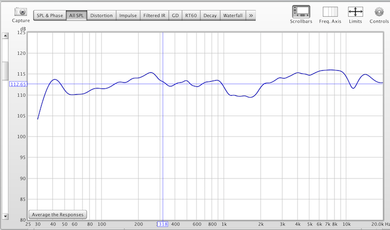The height and width of the screenshot is (230, 390).
Task: Open the graph Limits icon
Action: click(x=355, y=11)
